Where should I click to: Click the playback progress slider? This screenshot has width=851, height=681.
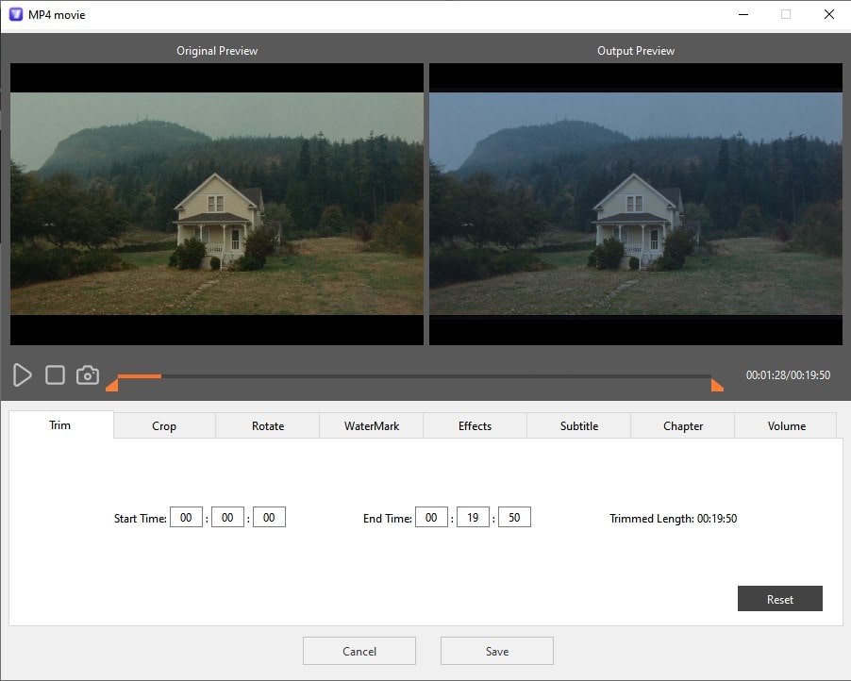point(415,375)
